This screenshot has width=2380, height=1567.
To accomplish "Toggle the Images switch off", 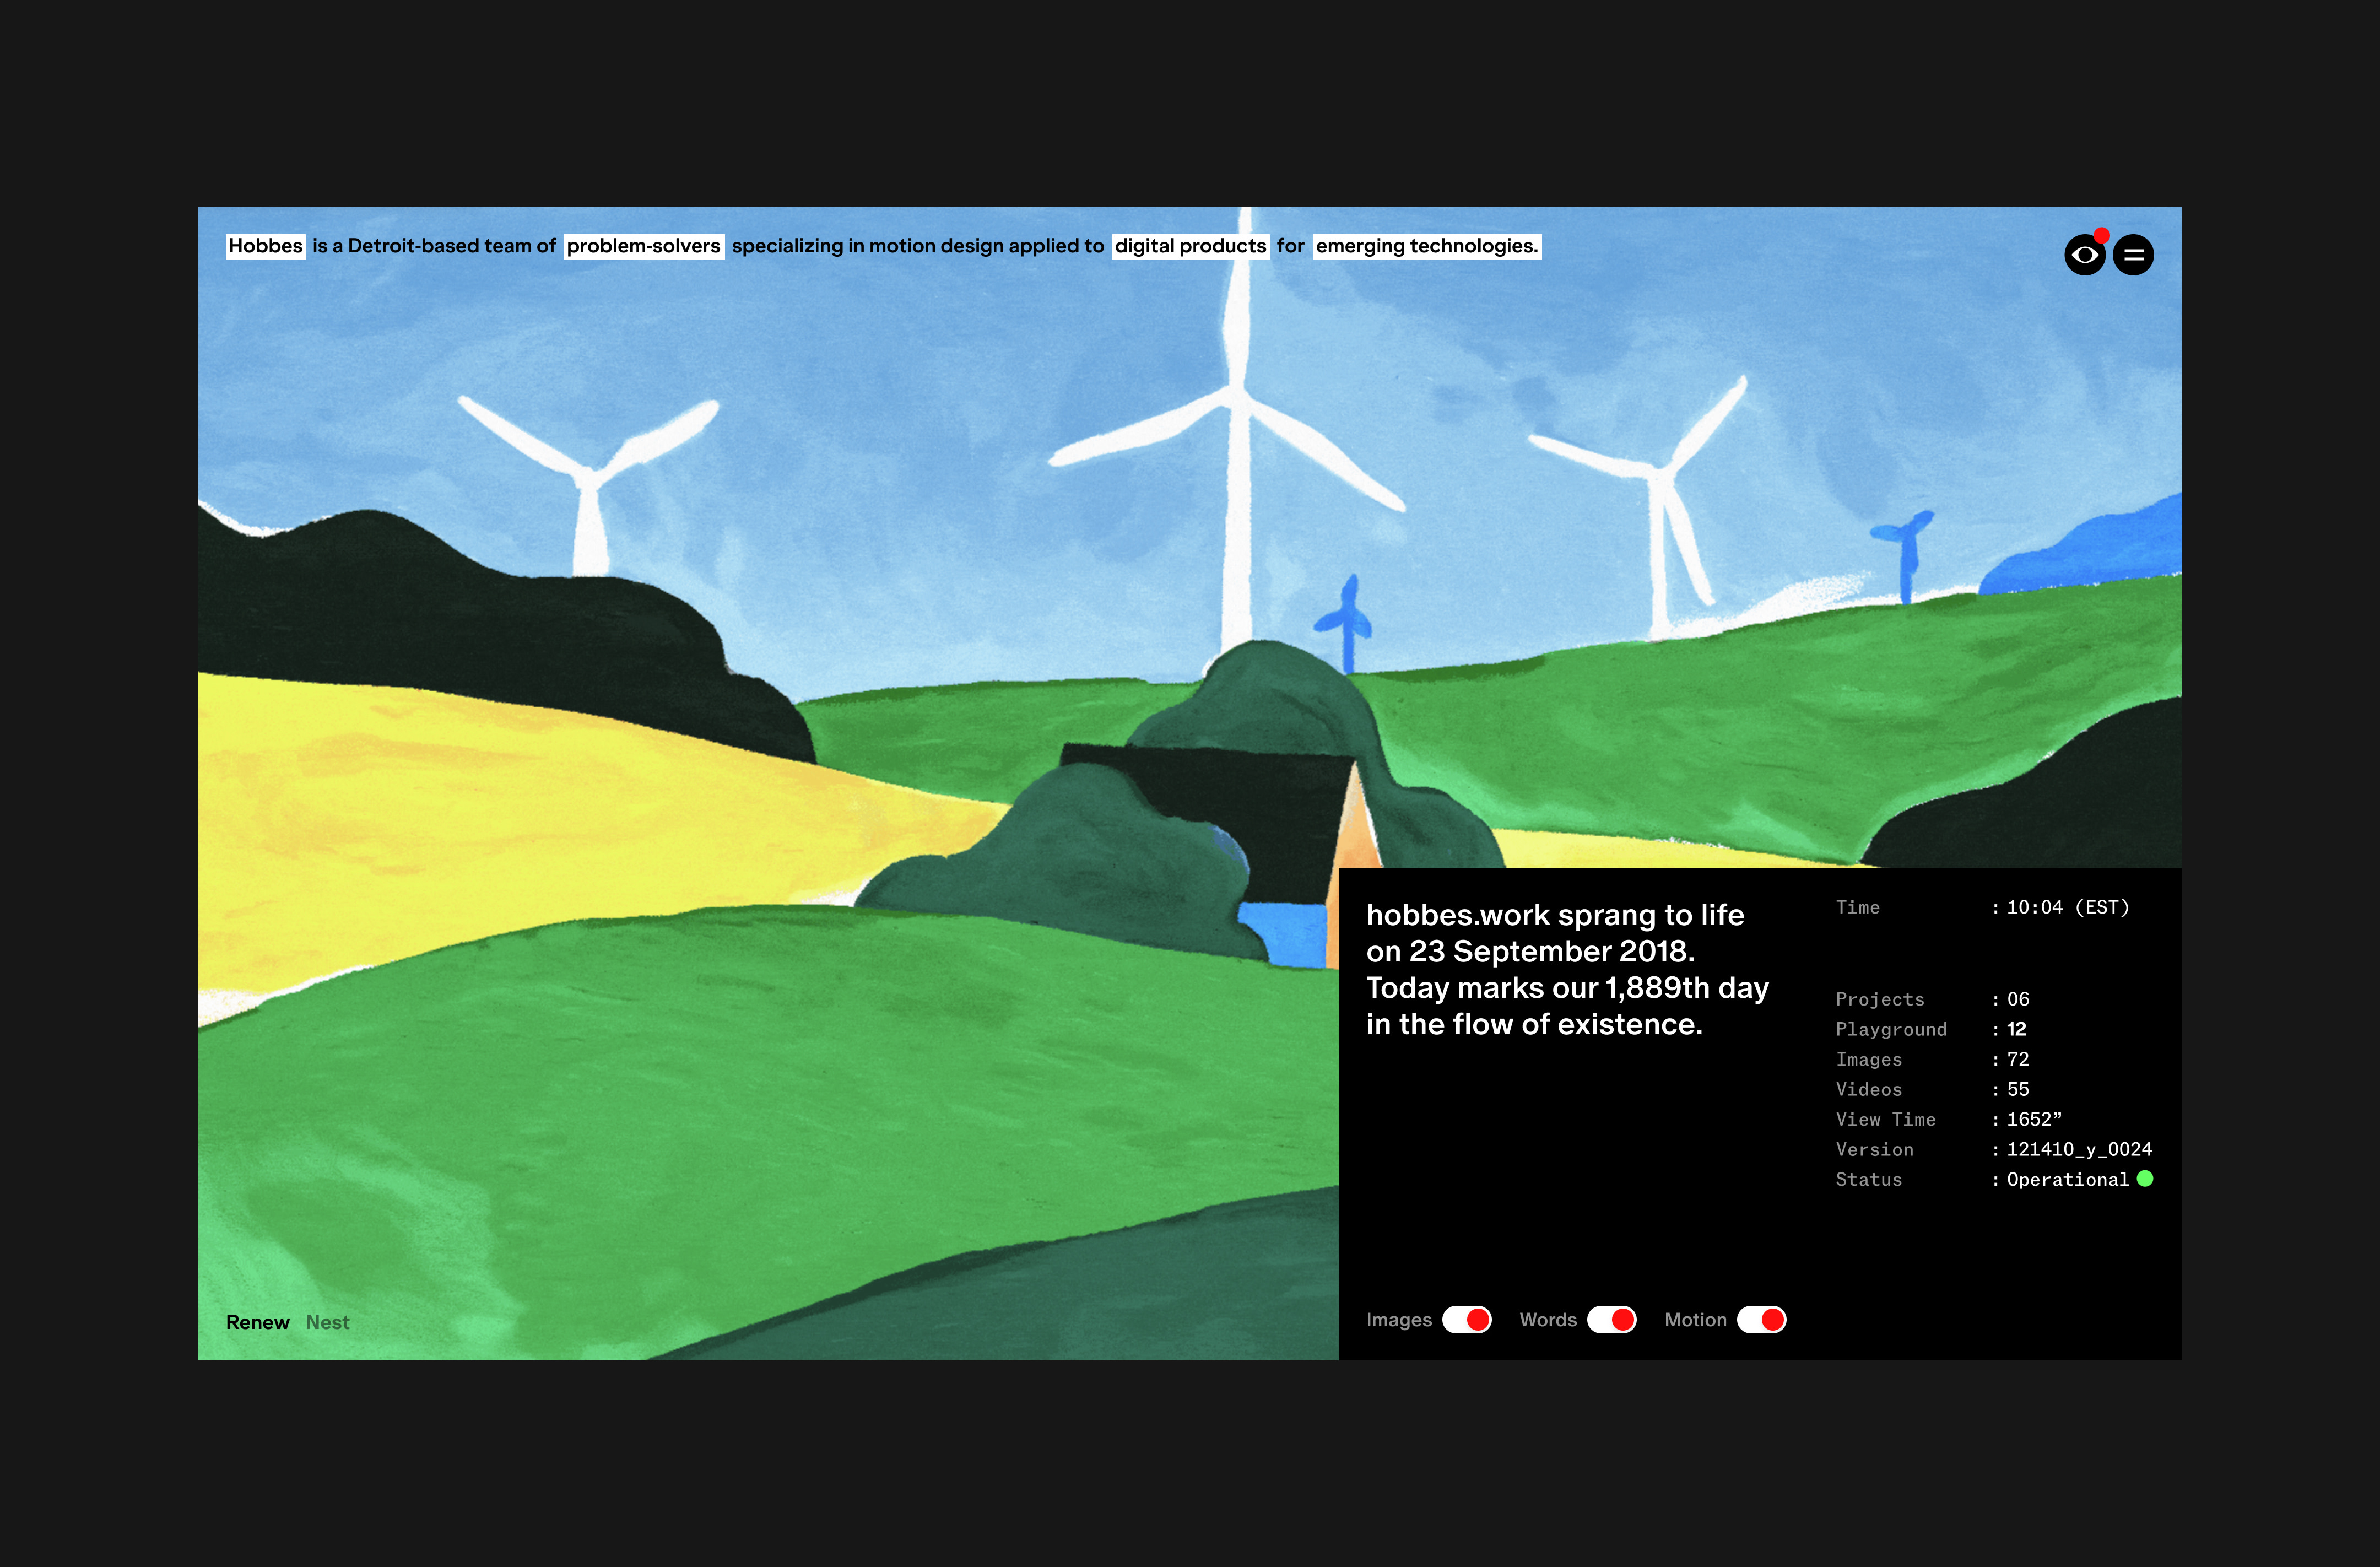I will (x=1466, y=1319).
